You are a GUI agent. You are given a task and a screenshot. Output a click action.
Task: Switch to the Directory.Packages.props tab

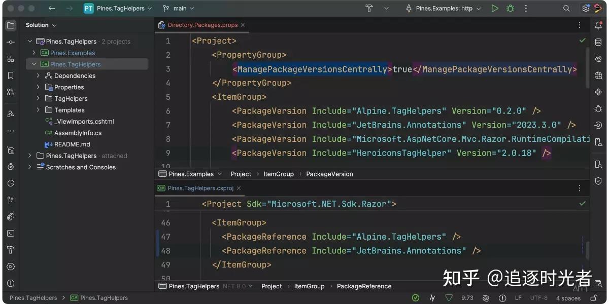202,24
